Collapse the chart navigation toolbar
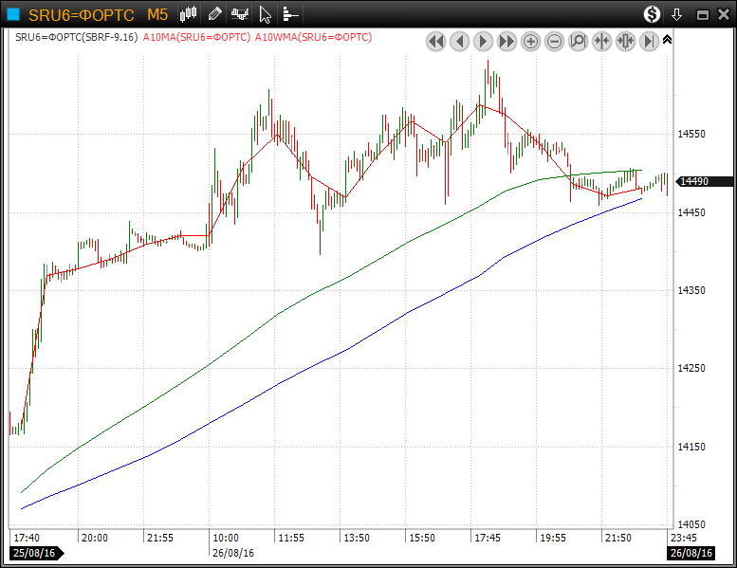Screen dimensions: 737x568 click(667, 39)
